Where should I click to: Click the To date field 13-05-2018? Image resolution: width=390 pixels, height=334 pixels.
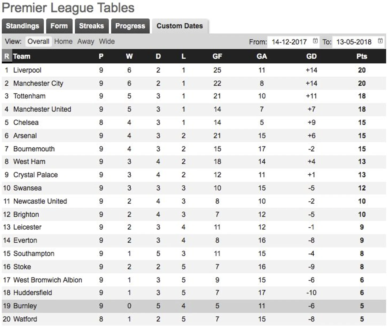coord(358,42)
